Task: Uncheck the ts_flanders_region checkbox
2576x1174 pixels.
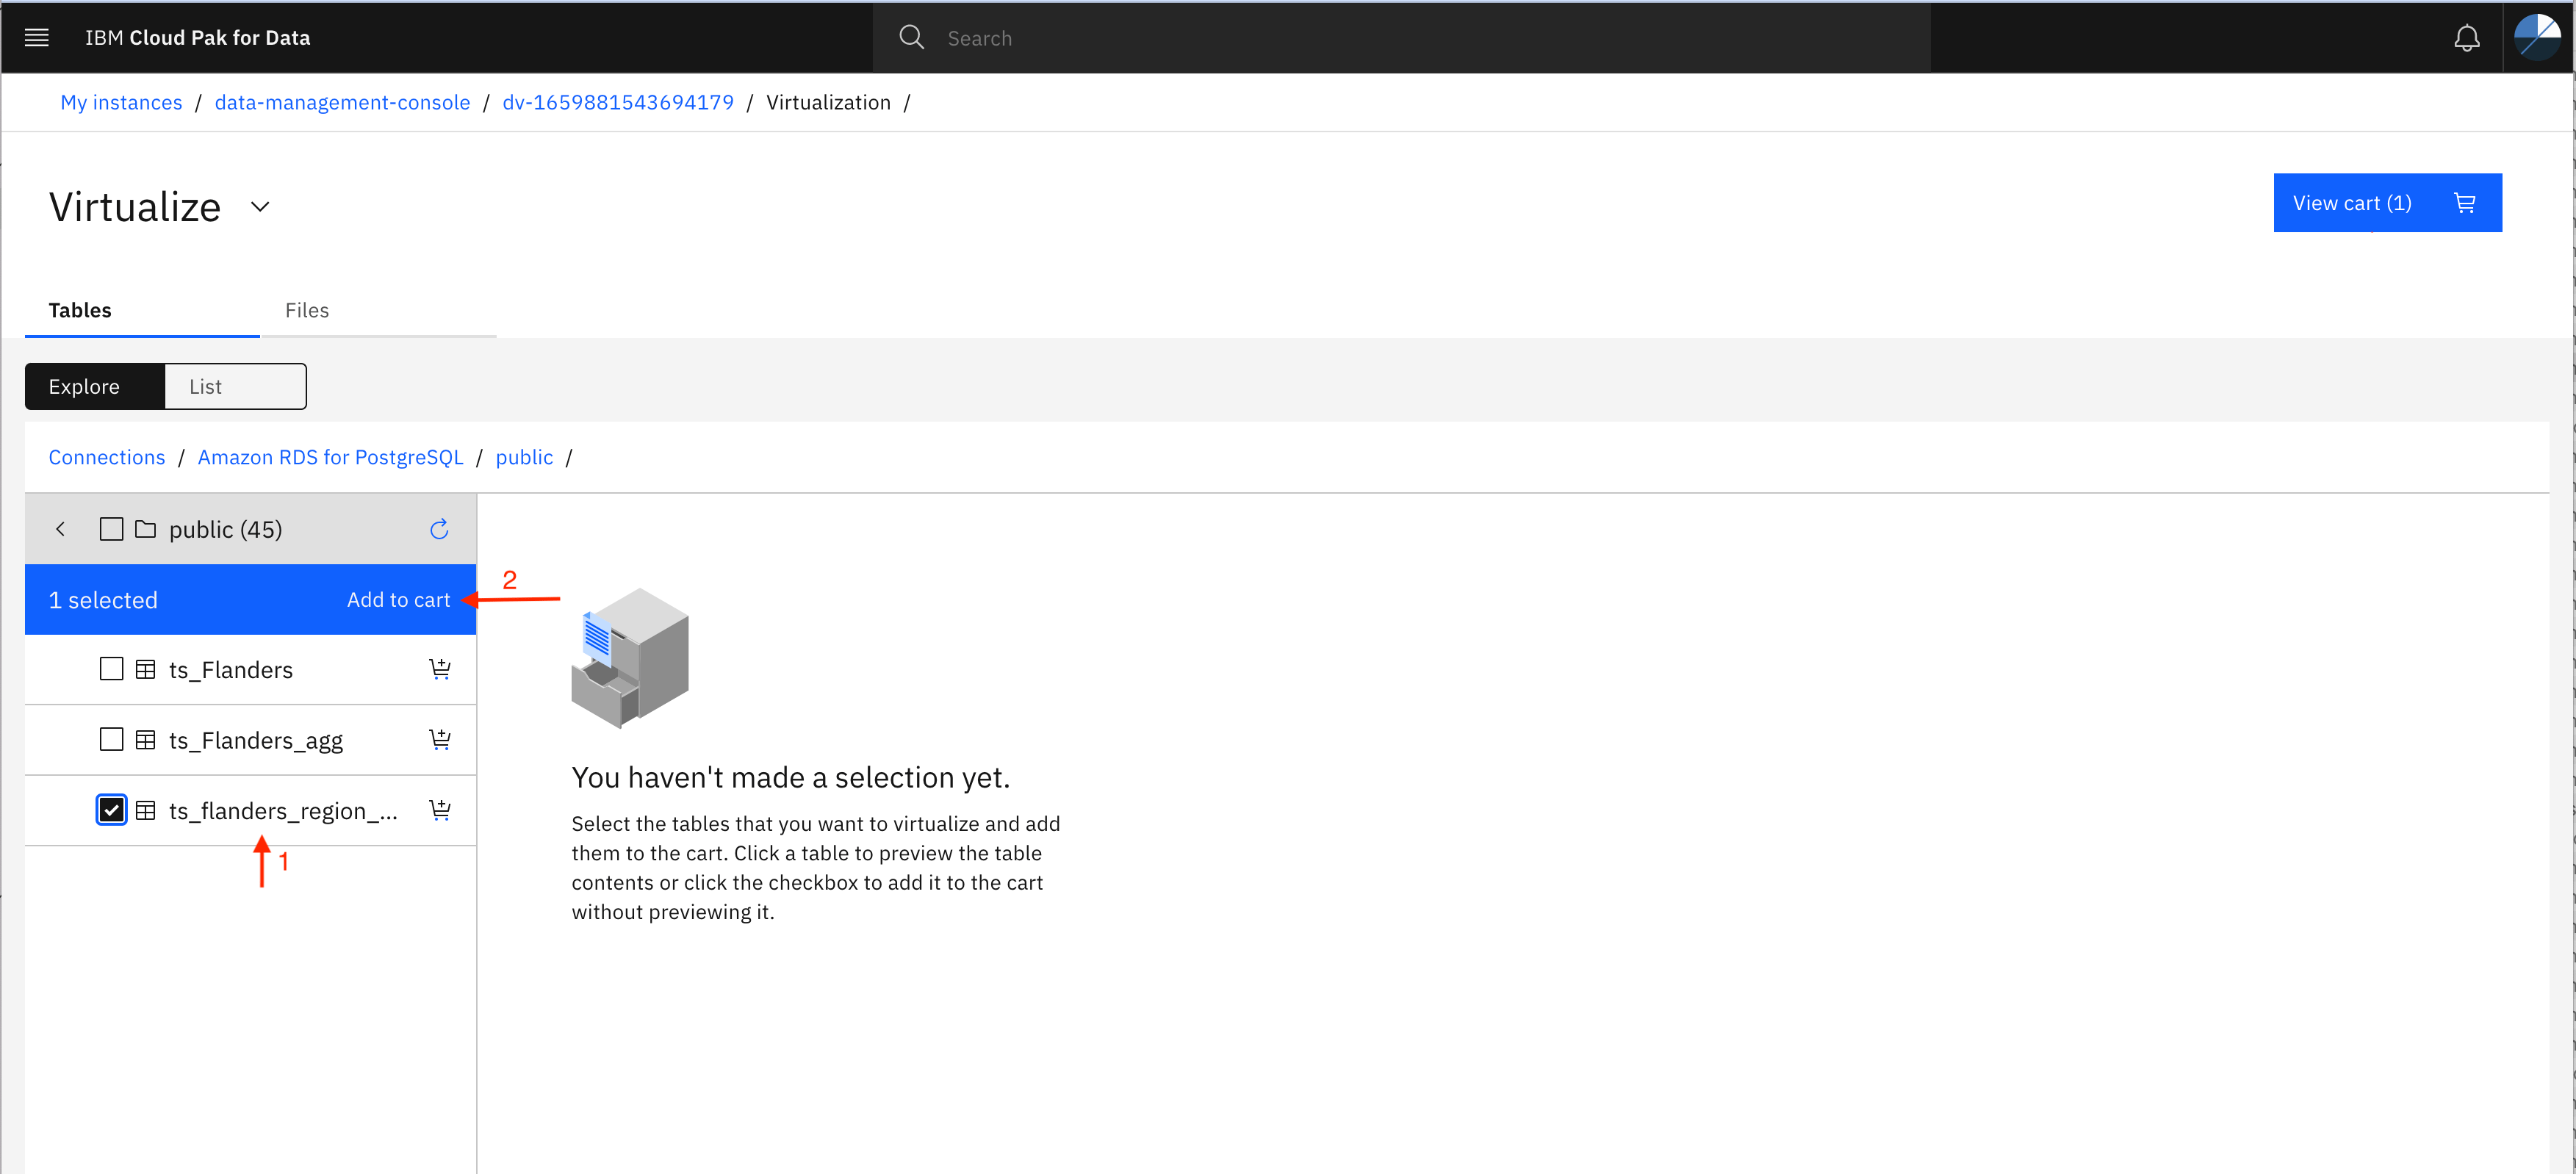Action: [x=112, y=810]
